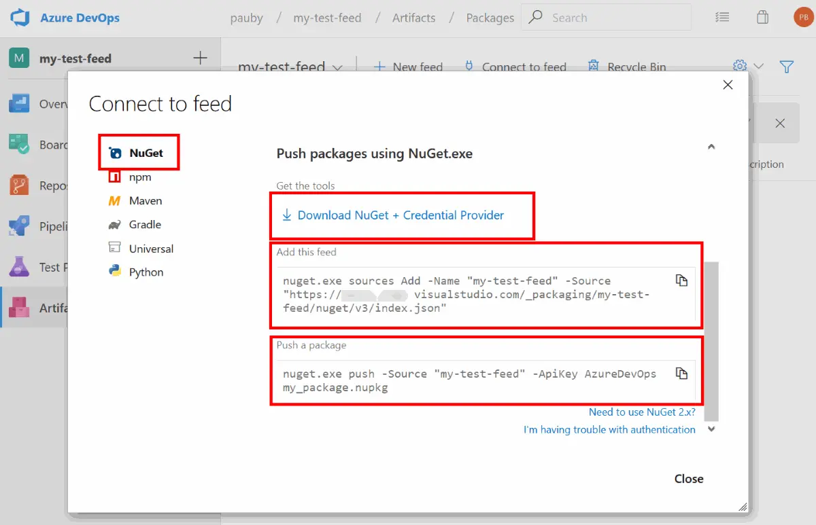
Task: Click the Push a package label
Action: coord(311,345)
